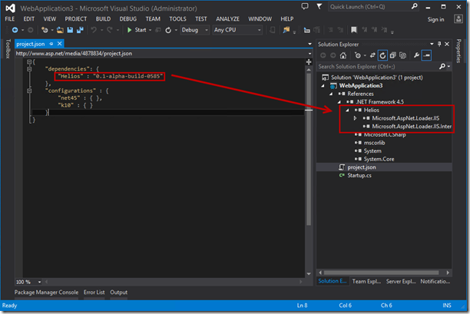
Task: Collapse the .NET Framework 4.5 node
Action: point(339,102)
